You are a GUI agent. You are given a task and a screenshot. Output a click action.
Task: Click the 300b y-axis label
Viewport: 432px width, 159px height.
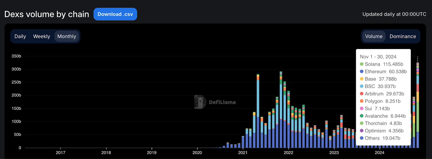click(x=16, y=69)
